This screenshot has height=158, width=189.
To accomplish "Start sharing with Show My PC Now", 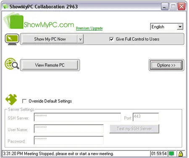I will point(50,39).
